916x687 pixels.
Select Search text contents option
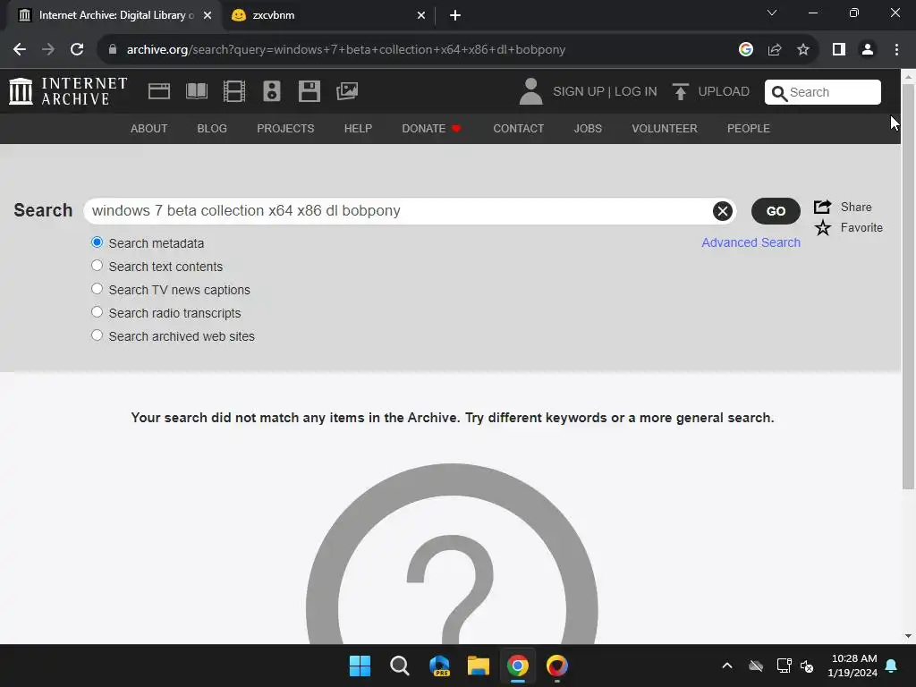click(x=97, y=266)
